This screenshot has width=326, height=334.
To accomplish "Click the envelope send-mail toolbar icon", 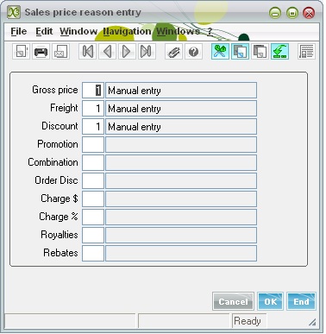I will [60, 52].
